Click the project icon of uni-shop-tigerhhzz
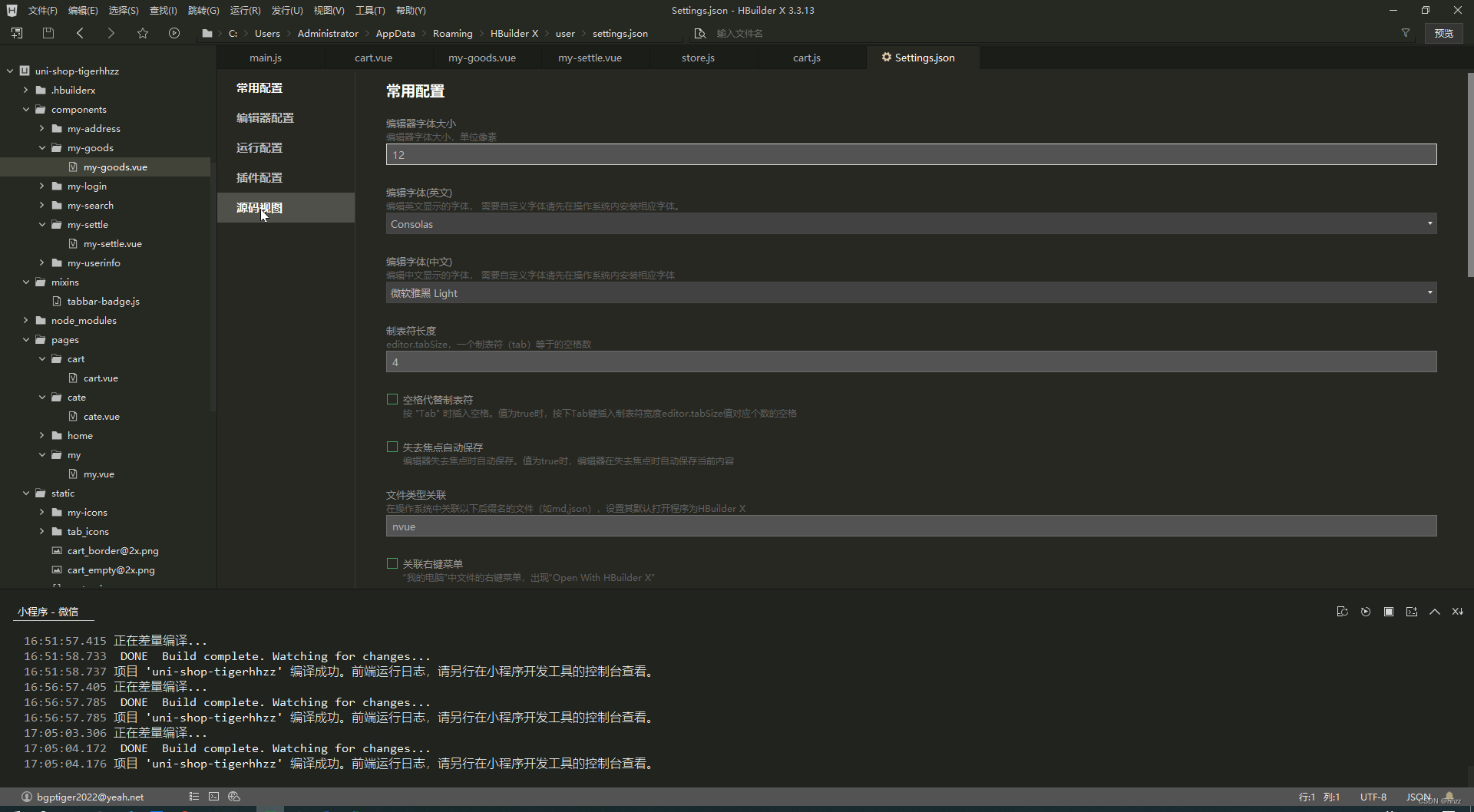The image size is (1474, 812). tap(25, 71)
